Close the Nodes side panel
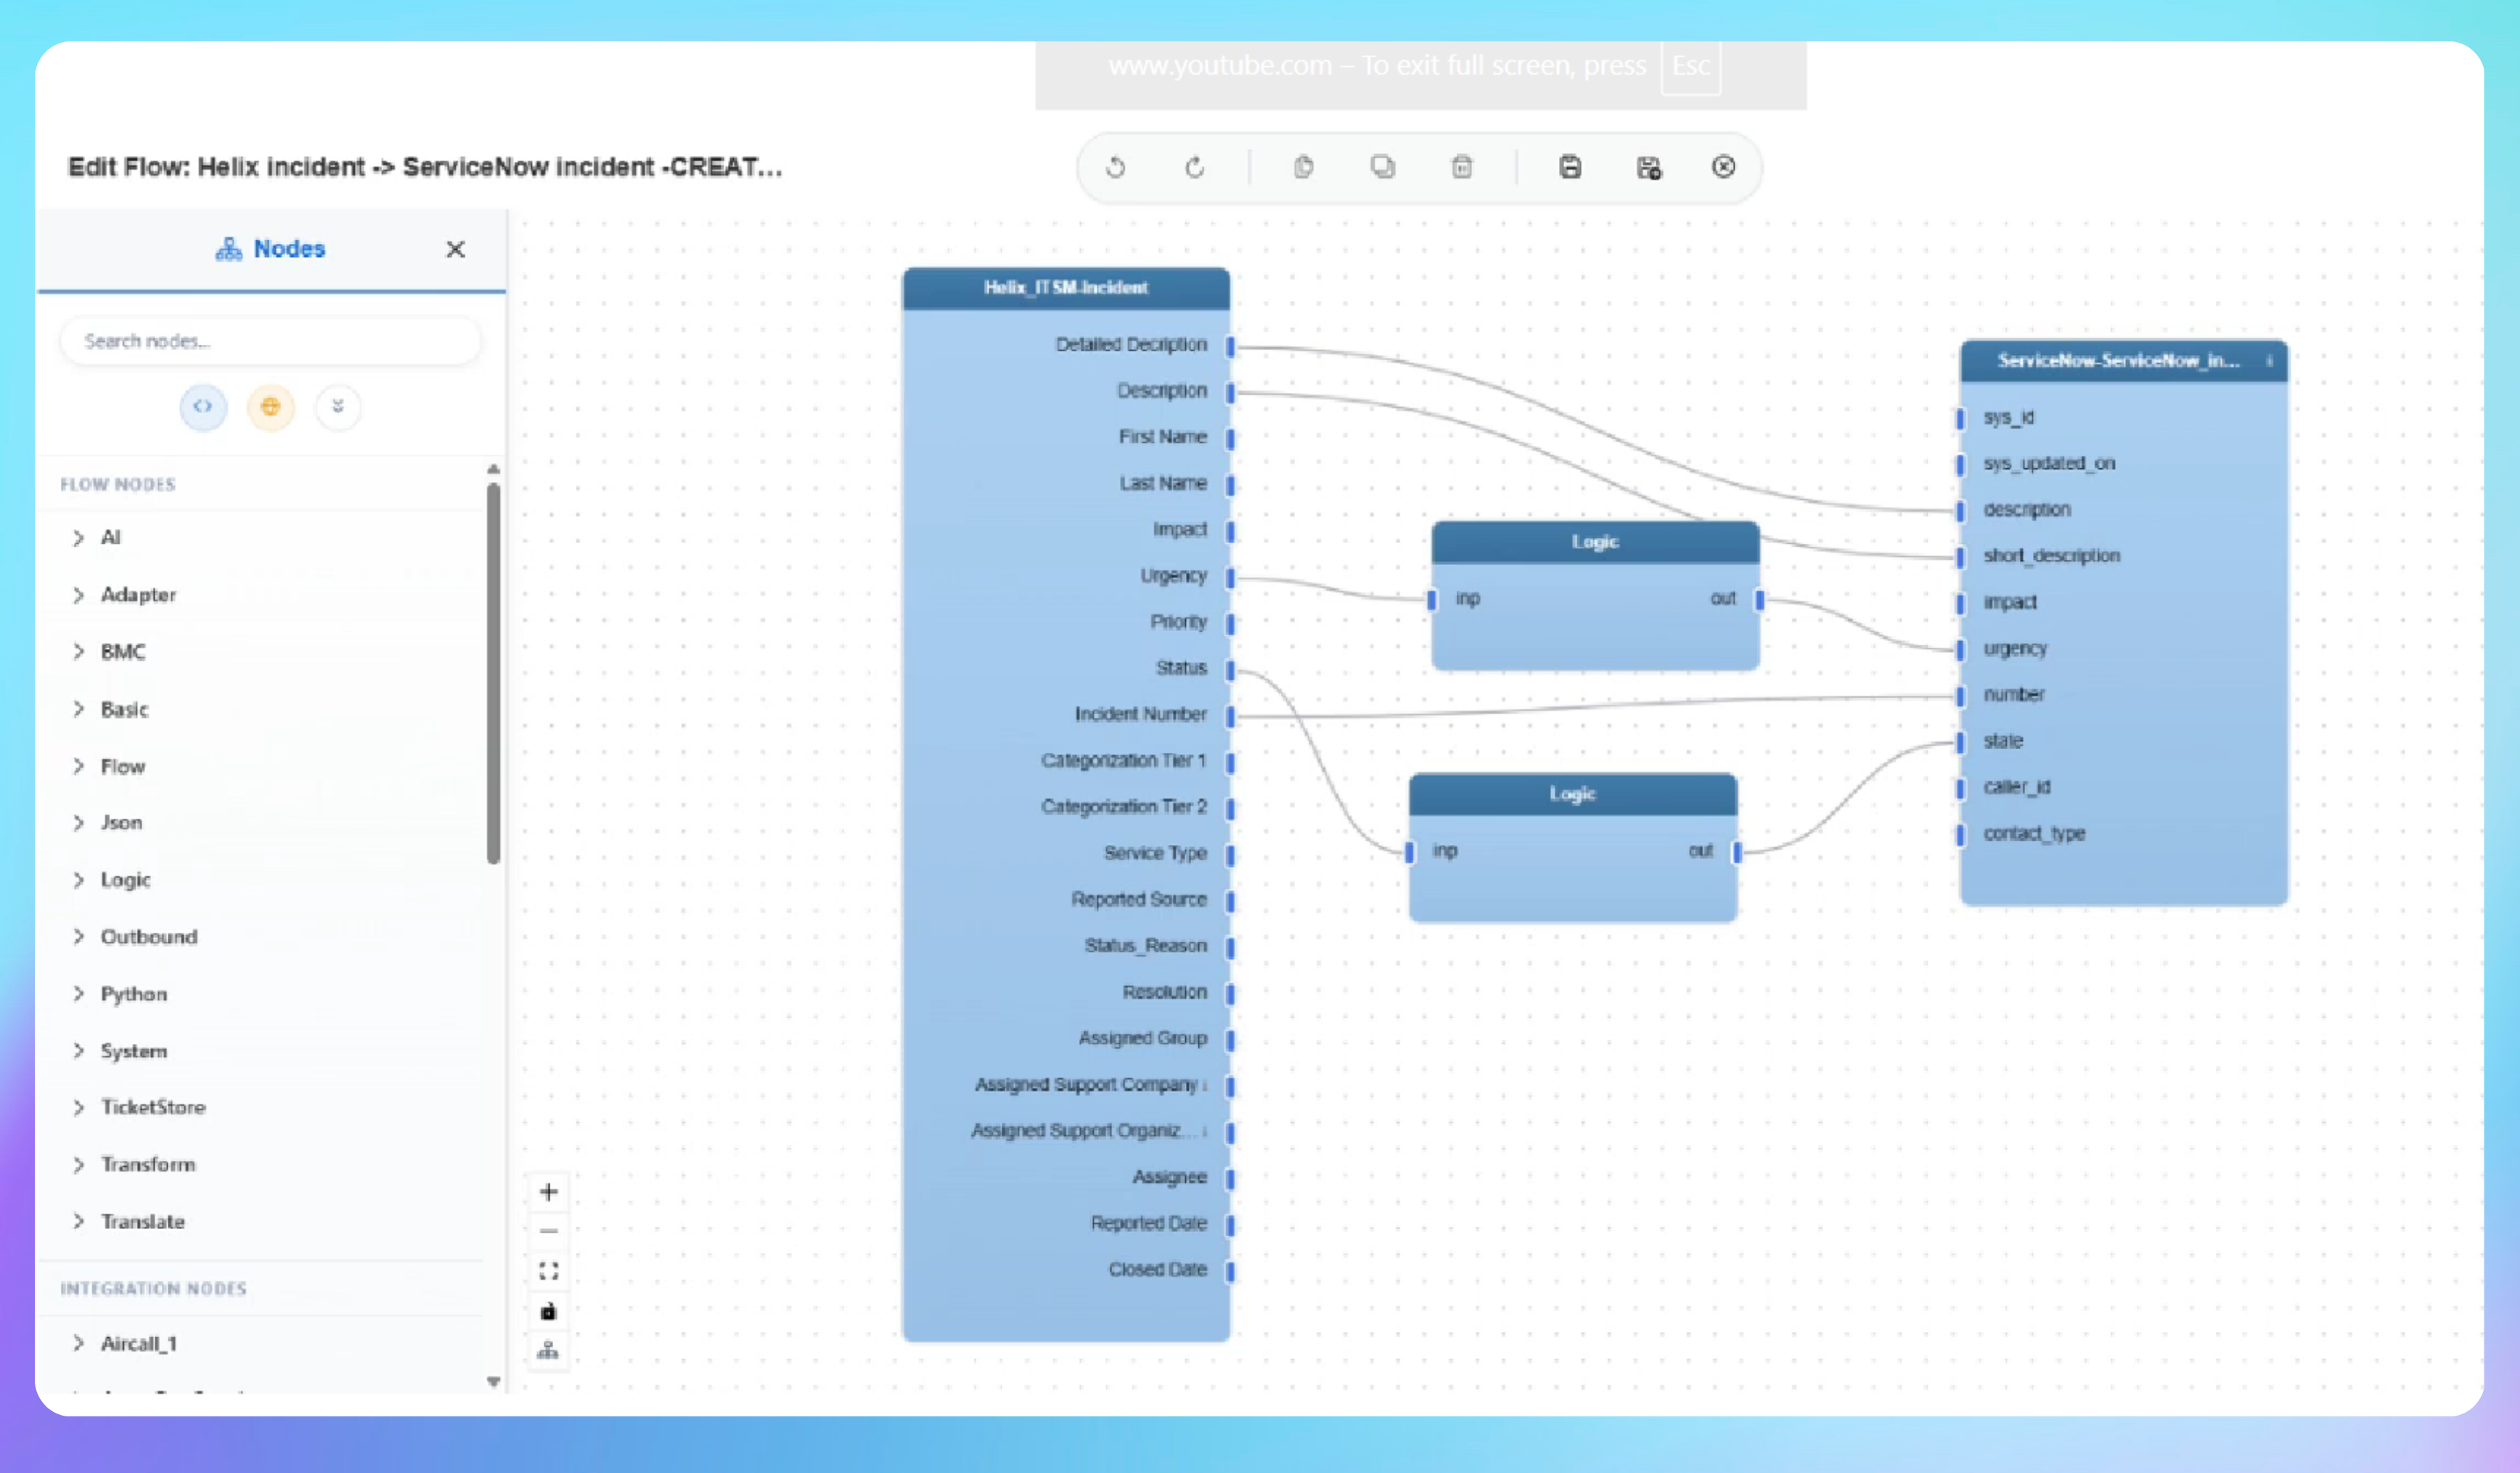2520x1473 pixels. (x=455, y=249)
